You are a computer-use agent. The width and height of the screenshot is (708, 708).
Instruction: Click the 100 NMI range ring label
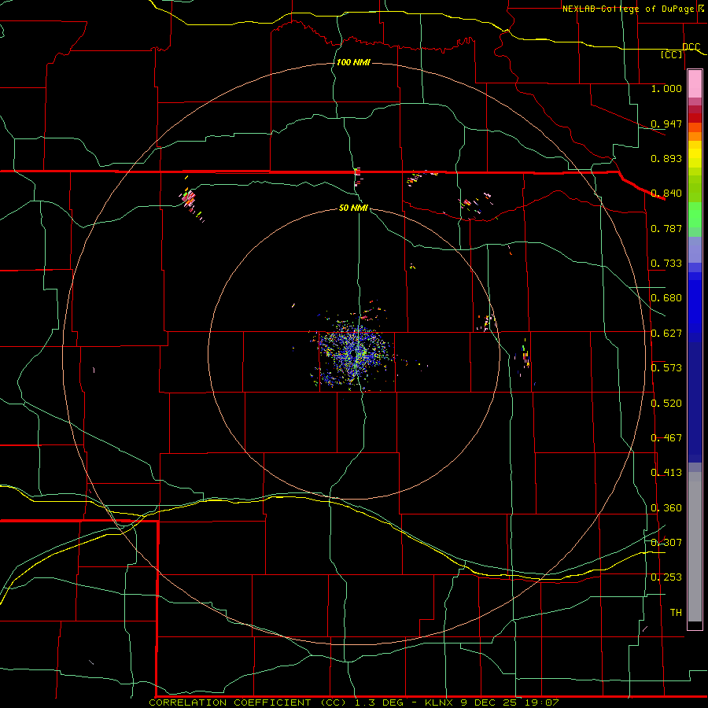[353, 62]
